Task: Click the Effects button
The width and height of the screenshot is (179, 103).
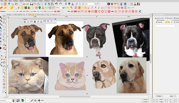Action: tap(159, 96)
